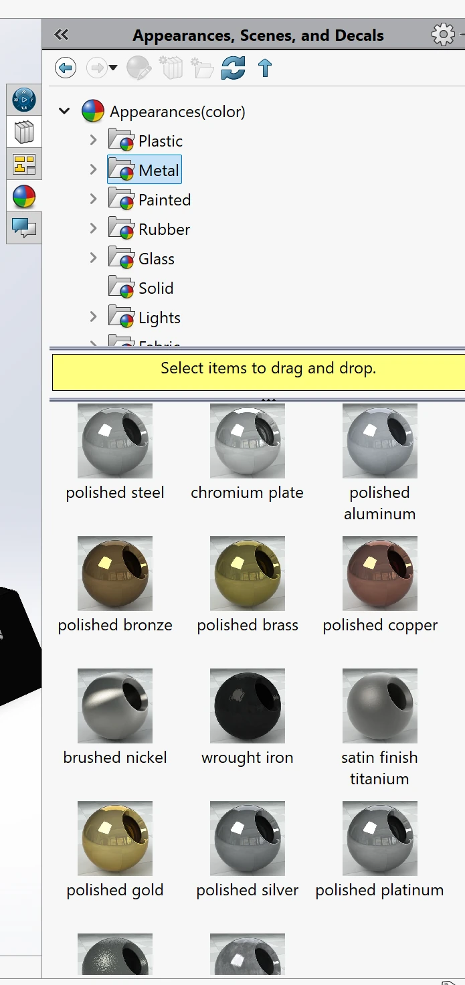Select the polished aluminum appearance
The image size is (465, 985).
click(x=380, y=440)
